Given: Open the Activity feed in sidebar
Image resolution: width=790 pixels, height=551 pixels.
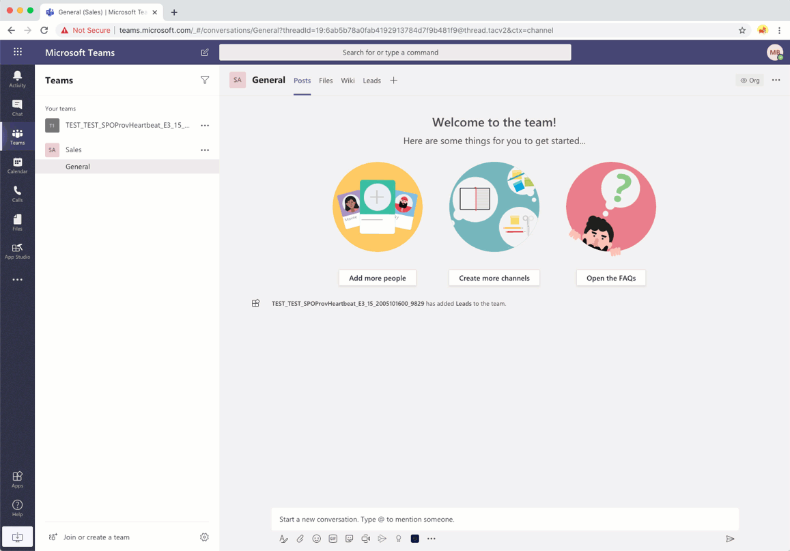Looking at the screenshot, I should pos(17,77).
